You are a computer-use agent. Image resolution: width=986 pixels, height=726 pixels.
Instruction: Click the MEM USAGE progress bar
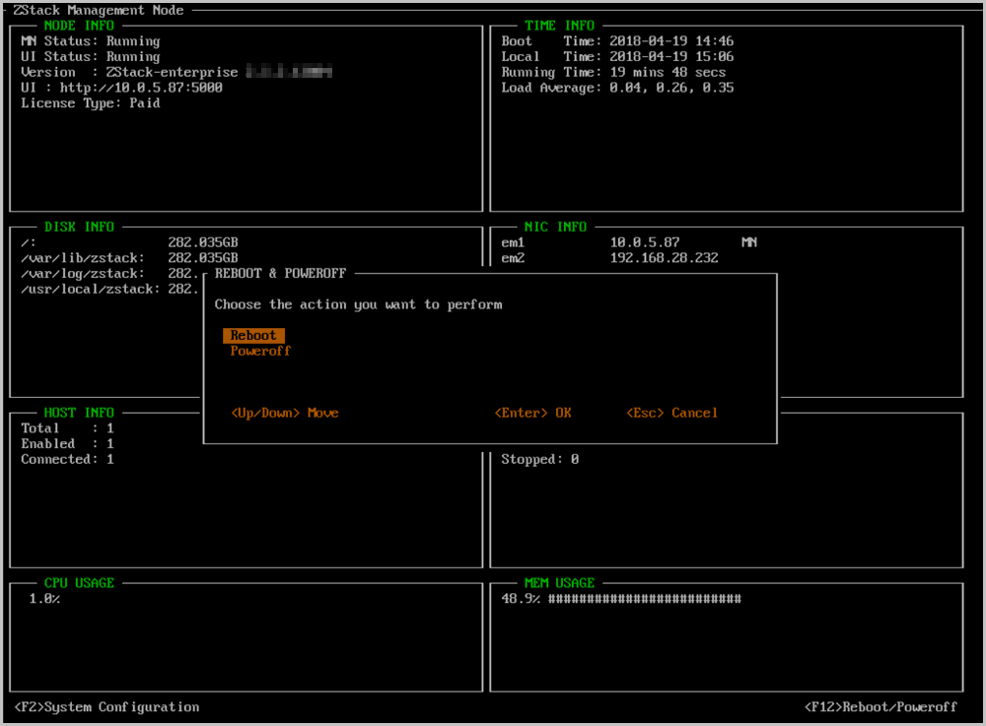[x=644, y=599]
